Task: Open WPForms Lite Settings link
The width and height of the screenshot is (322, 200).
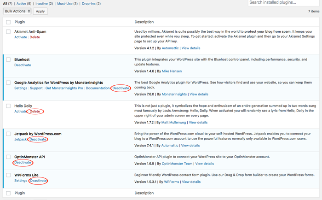Action: click(x=21, y=181)
